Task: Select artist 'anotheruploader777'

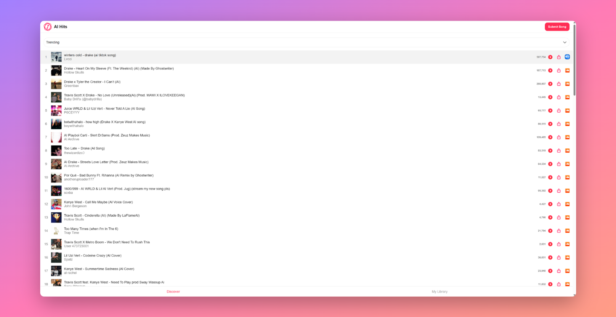Action: (79, 179)
